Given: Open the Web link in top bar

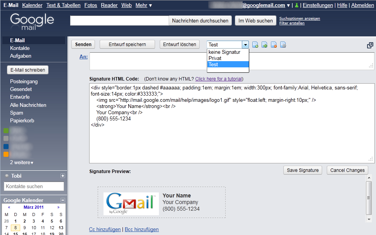Looking at the screenshot, I should pos(126,5).
